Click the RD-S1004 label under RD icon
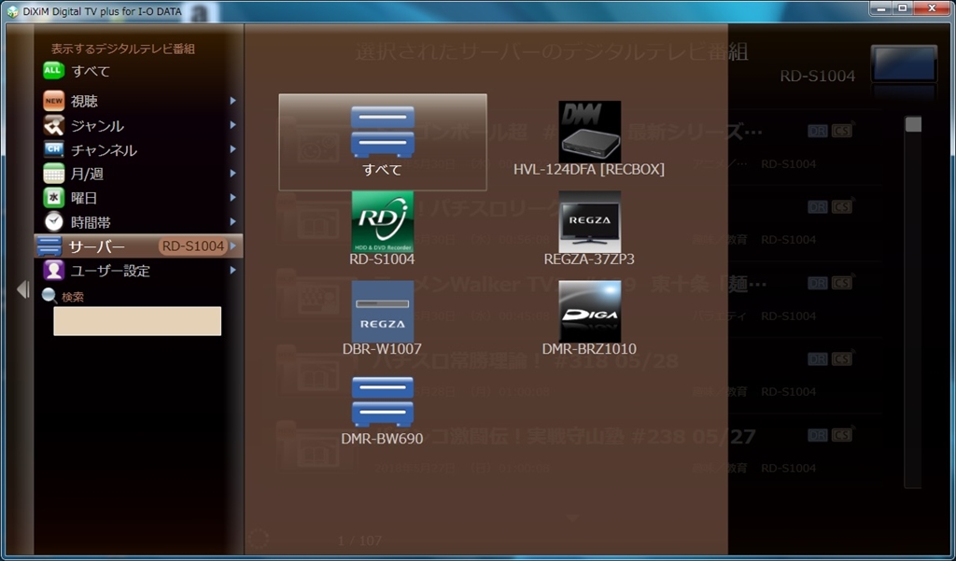Screen dimensions: 956x561 click(382, 259)
